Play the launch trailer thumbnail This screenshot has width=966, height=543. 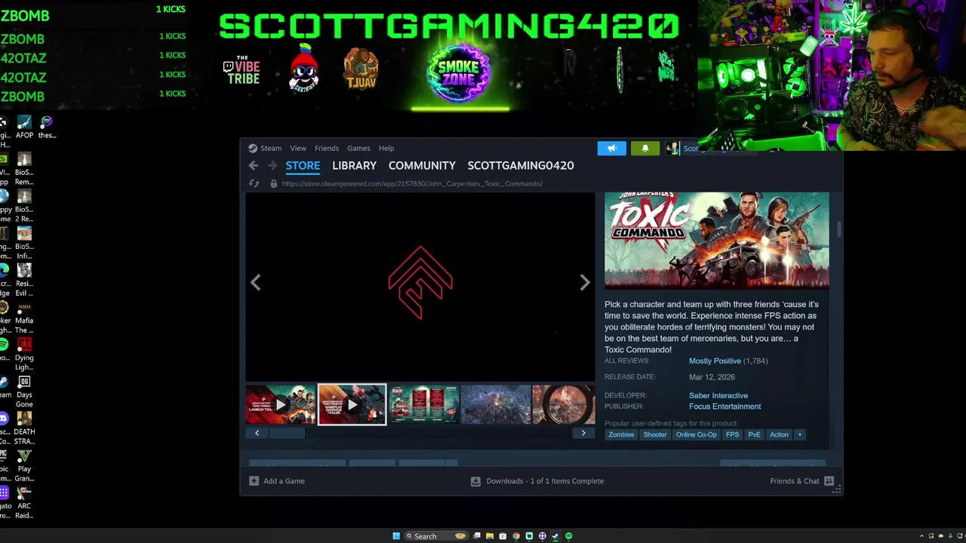click(280, 405)
